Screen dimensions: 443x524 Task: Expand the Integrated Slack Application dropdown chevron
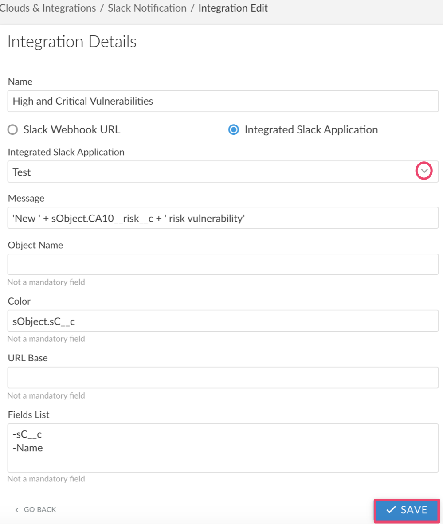[x=424, y=172]
